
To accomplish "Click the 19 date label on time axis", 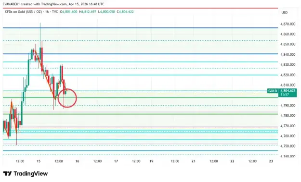I will tap(151, 161).
